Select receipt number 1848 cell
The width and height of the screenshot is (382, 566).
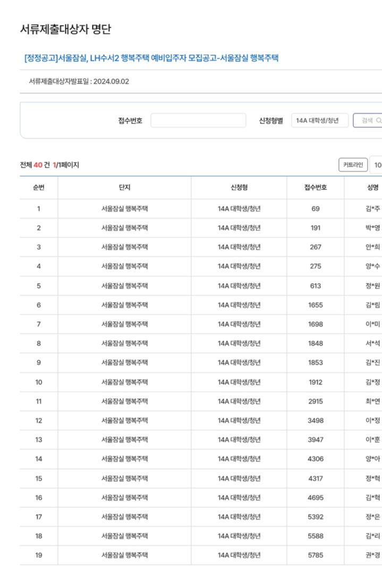pyautogui.click(x=316, y=343)
